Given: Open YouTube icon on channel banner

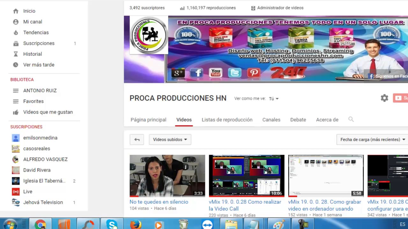Looking at the screenshot, I should click(215, 73).
